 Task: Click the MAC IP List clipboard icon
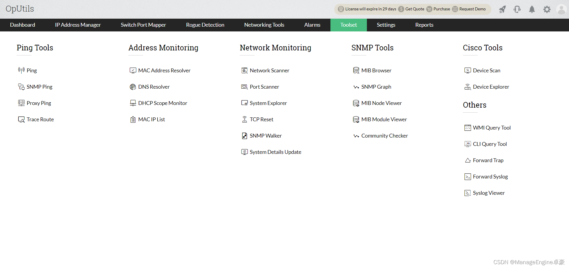point(133,119)
